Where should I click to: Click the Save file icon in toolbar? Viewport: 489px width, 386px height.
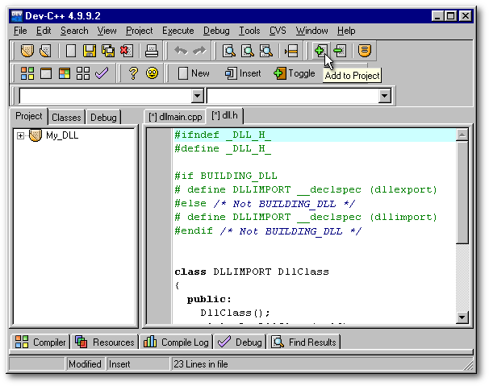[x=90, y=51]
